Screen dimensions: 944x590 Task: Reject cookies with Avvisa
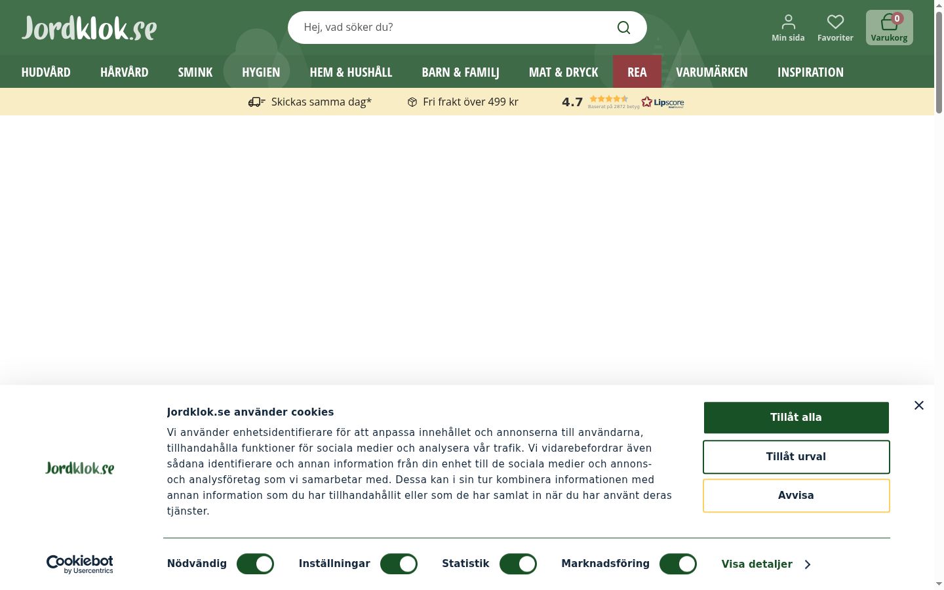click(796, 496)
